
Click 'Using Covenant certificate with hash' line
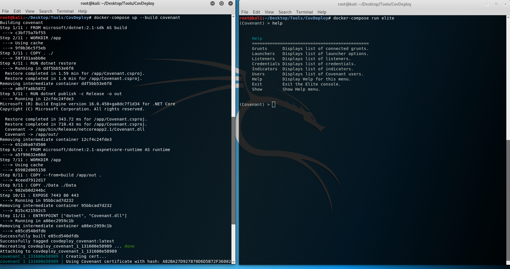pyautogui.click(x=148, y=261)
